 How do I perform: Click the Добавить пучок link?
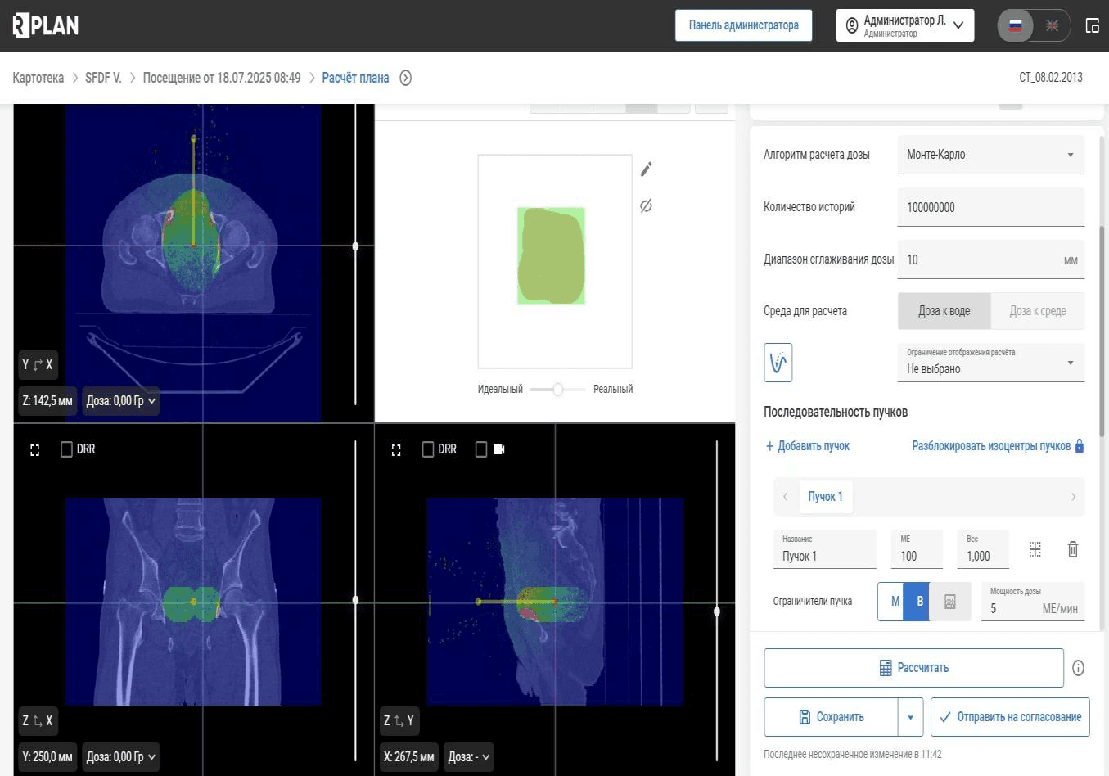point(807,446)
